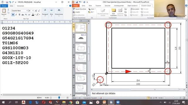Click the Varsayılan Tasarım status bar button

[90, 98]
